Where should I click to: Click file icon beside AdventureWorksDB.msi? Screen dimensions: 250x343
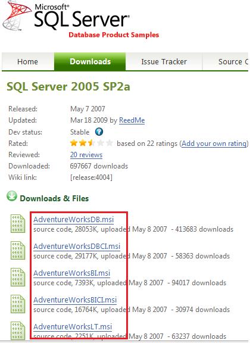click(18, 223)
